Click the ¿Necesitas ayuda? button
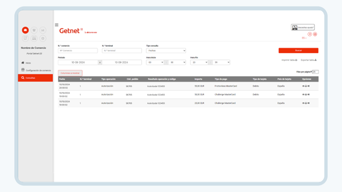Image resolution: width=342 pixels, height=192 pixels. coord(303,27)
